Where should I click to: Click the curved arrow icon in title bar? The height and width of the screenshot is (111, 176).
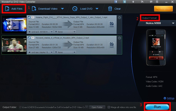142,2
